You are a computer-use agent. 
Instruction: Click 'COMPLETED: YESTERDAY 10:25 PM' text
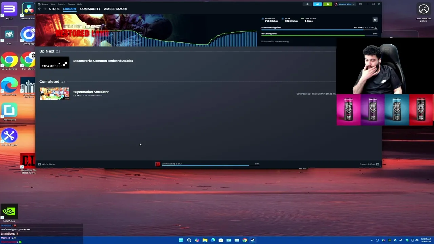(x=316, y=94)
